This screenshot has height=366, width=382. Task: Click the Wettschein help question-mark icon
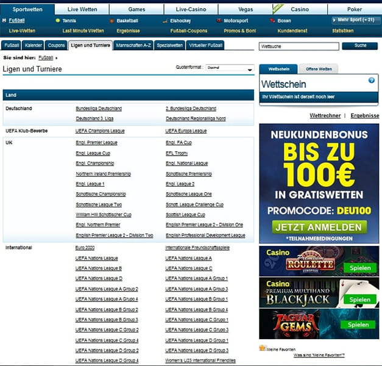(x=371, y=81)
